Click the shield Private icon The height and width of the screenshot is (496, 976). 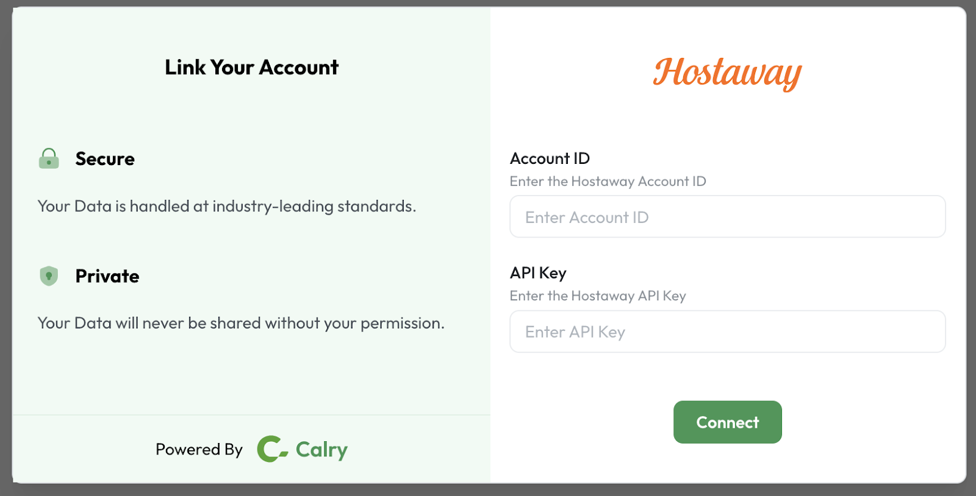pos(49,276)
